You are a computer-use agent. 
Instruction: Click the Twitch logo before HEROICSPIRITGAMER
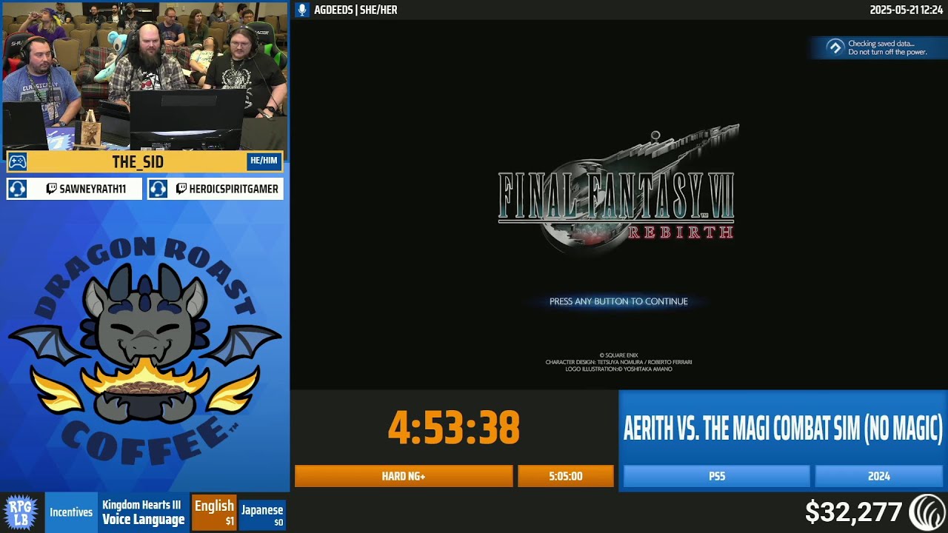[181, 189]
